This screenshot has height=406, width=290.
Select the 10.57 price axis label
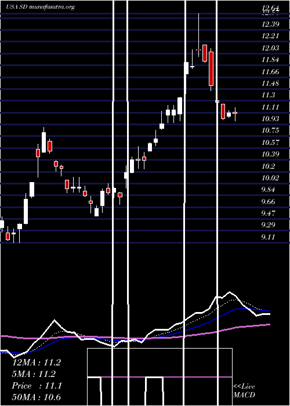pos(270,143)
